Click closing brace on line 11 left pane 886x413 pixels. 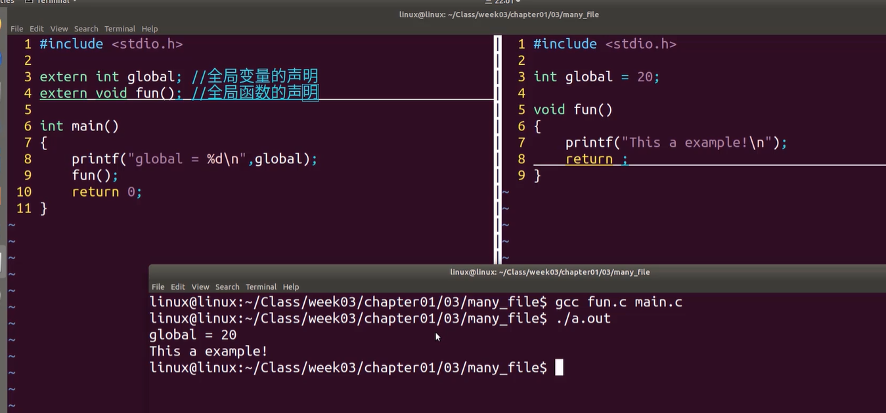pos(43,208)
